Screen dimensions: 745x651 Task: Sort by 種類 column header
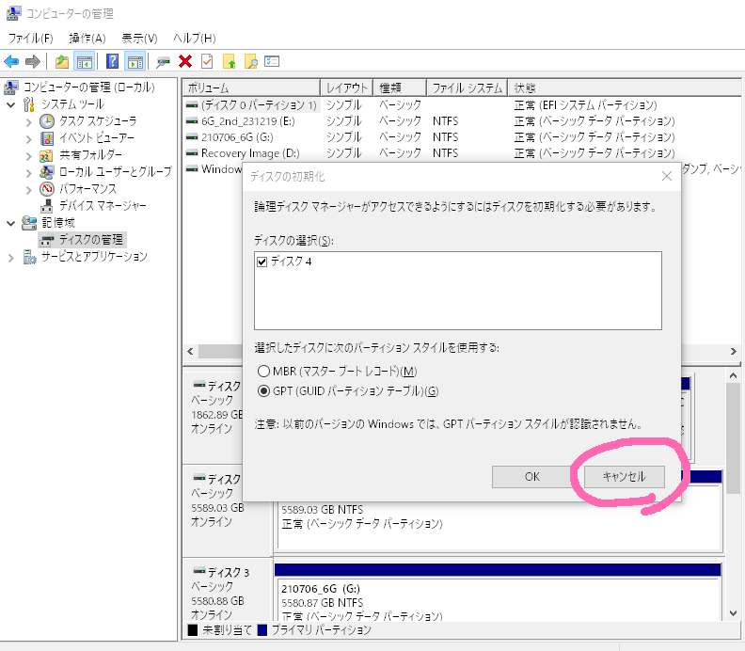[400, 87]
